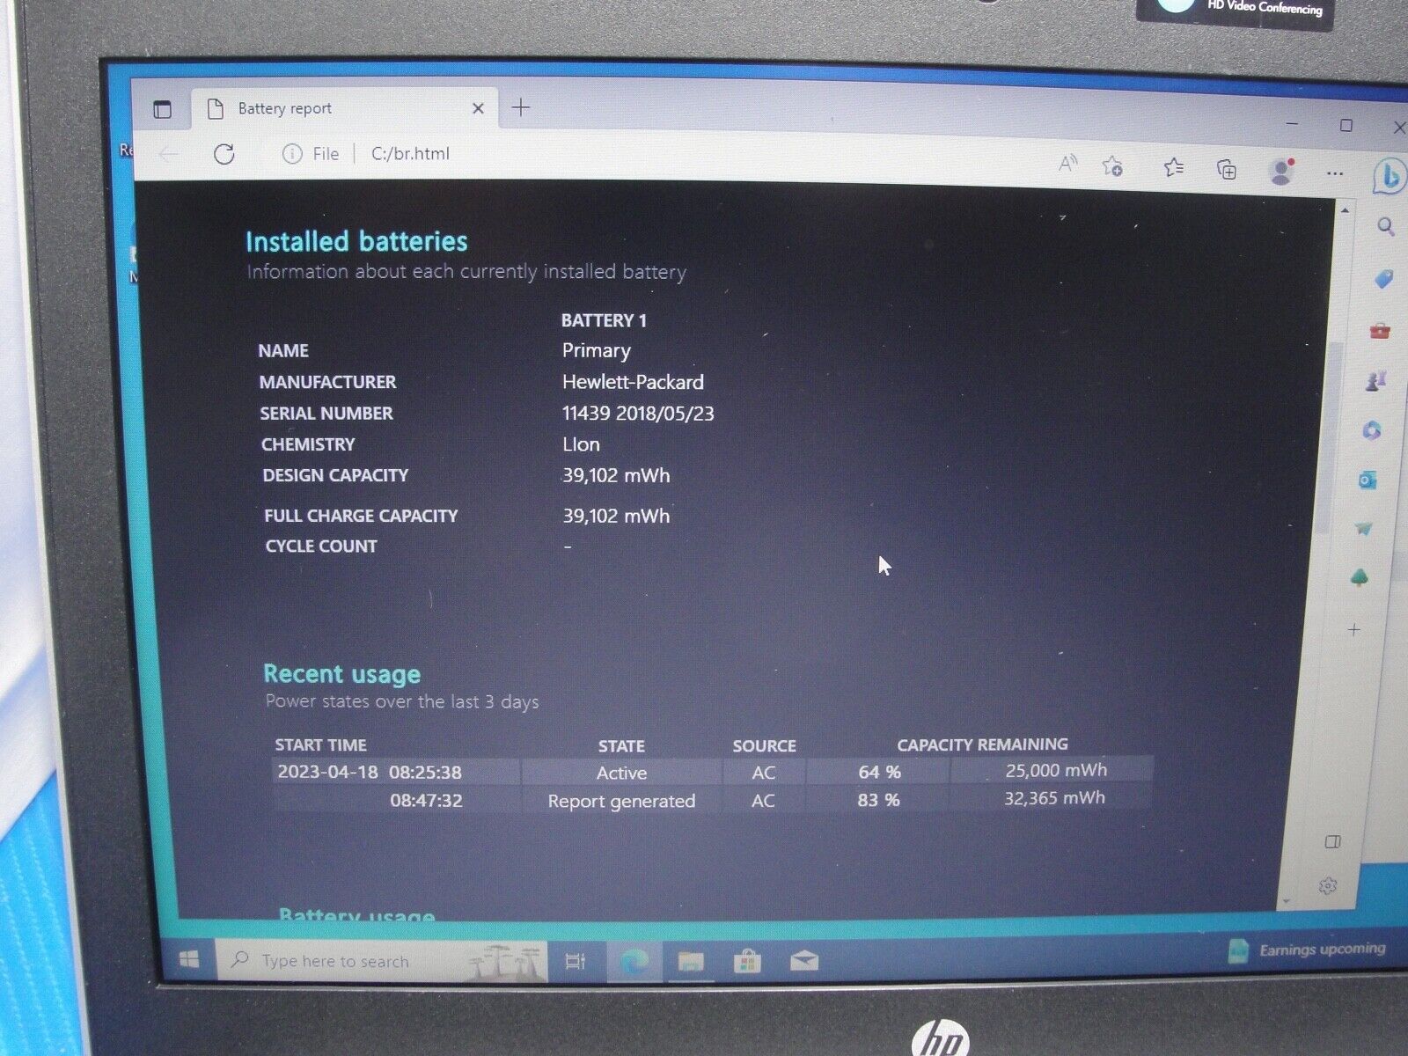Open File Explorer from taskbar

click(x=691, y=962)
